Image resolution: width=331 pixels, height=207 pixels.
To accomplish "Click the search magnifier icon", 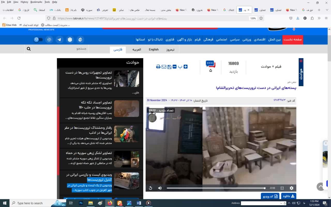I will pyautogui.click(x=29, y=49).
